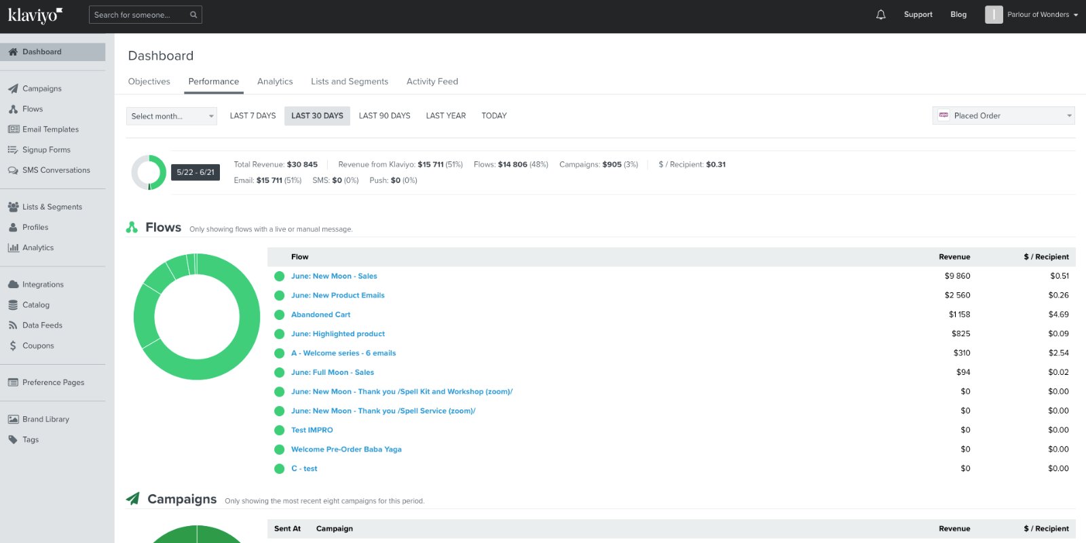The image size is (1086, 543).
Task: Click the Integrations cloud icon
Action: pos(13,285)
